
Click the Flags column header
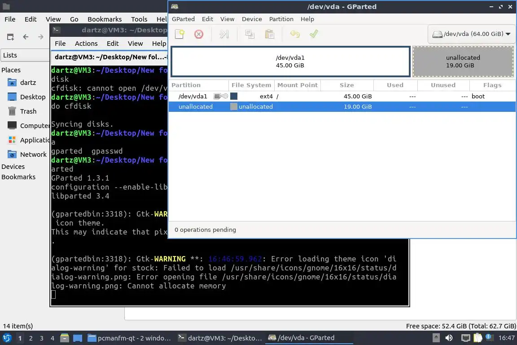[492, 85]
